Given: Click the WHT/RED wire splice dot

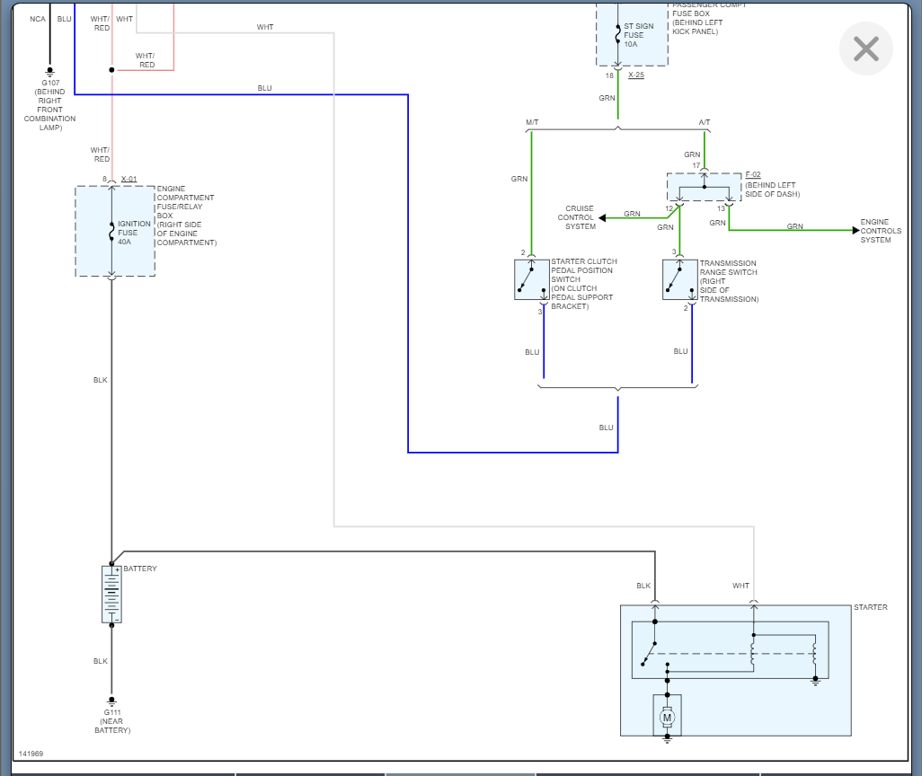Looking at the screenshot, I should click(111, 70).
